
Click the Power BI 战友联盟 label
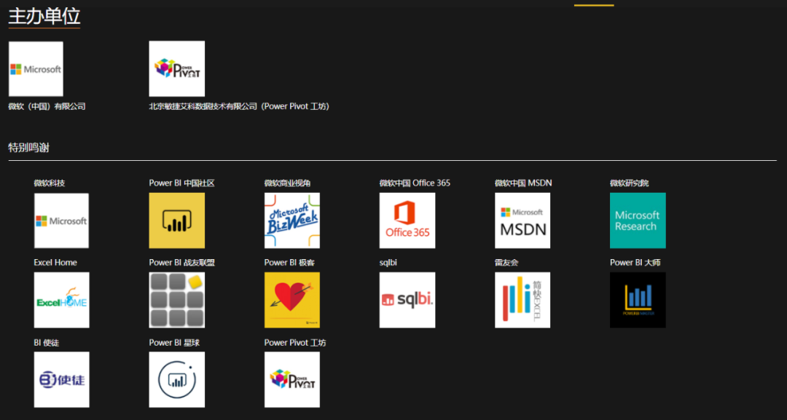pyautogui.click(x=181, y=263)
